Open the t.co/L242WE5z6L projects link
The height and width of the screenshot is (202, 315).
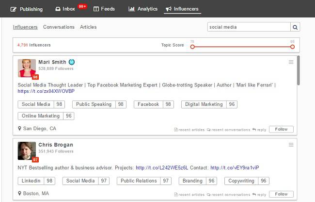162,168
